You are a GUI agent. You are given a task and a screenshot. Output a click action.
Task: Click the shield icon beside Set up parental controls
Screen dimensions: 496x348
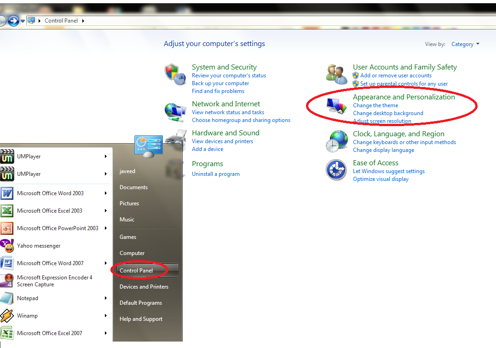pyautogui.click(x=356, y=84)
